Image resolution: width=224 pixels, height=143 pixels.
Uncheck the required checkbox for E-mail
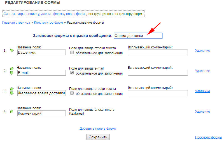pyautogui.click(x=72, y=73)
